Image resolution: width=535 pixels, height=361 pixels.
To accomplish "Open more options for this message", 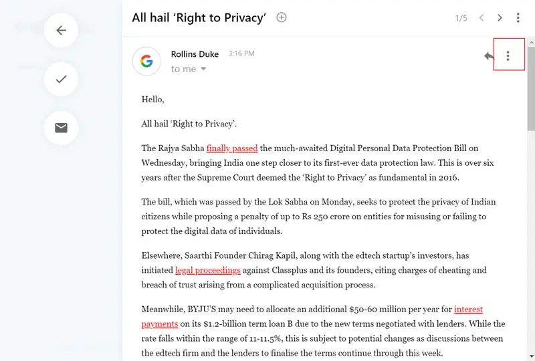I will coord(508,56).
